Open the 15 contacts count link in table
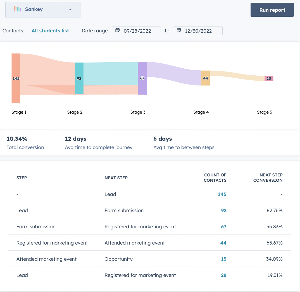Image resolution: width=300 pixels, height=292 pixels. pos(224,259)
